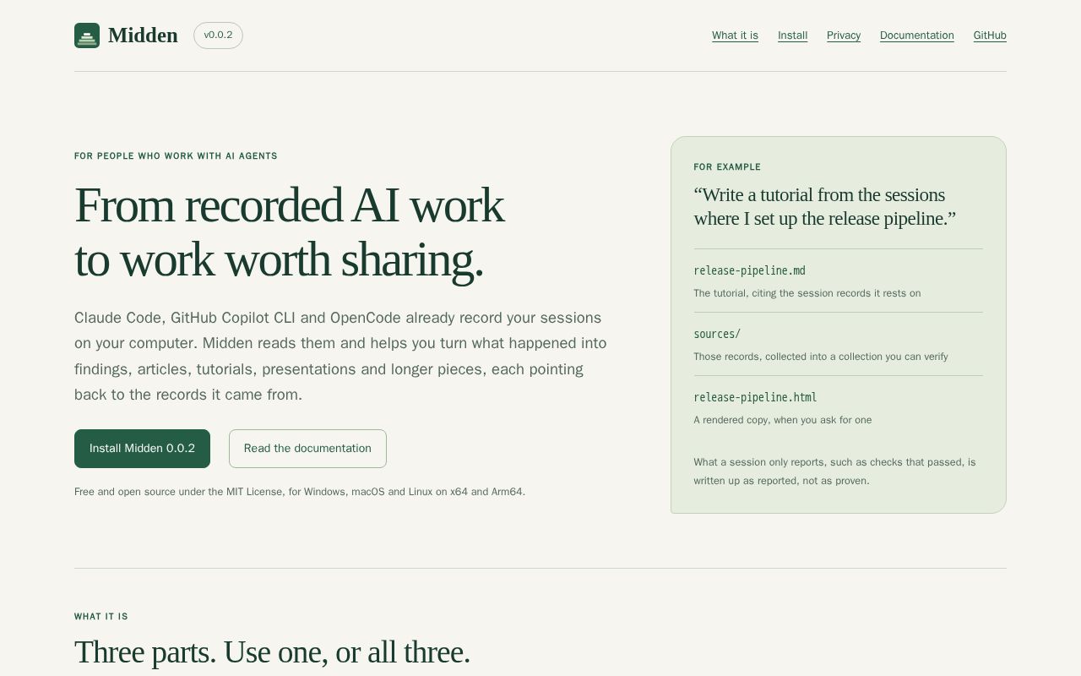Visit the GitHub nav link
Screen dimensions: 1081x676
pyautogui.click(x=990, y=35)
